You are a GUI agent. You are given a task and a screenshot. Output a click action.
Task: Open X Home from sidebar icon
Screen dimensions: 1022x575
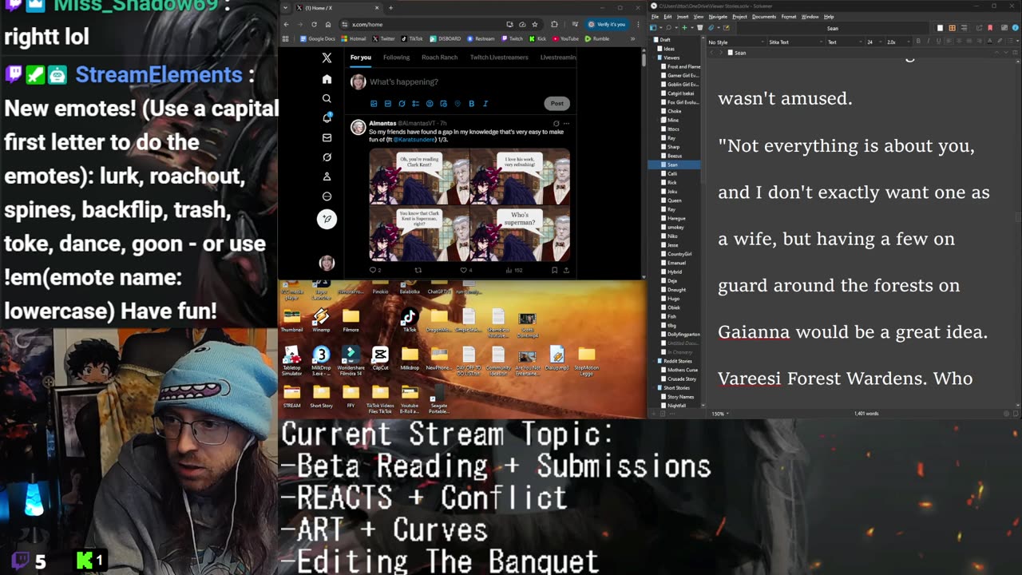click(327, 79)
